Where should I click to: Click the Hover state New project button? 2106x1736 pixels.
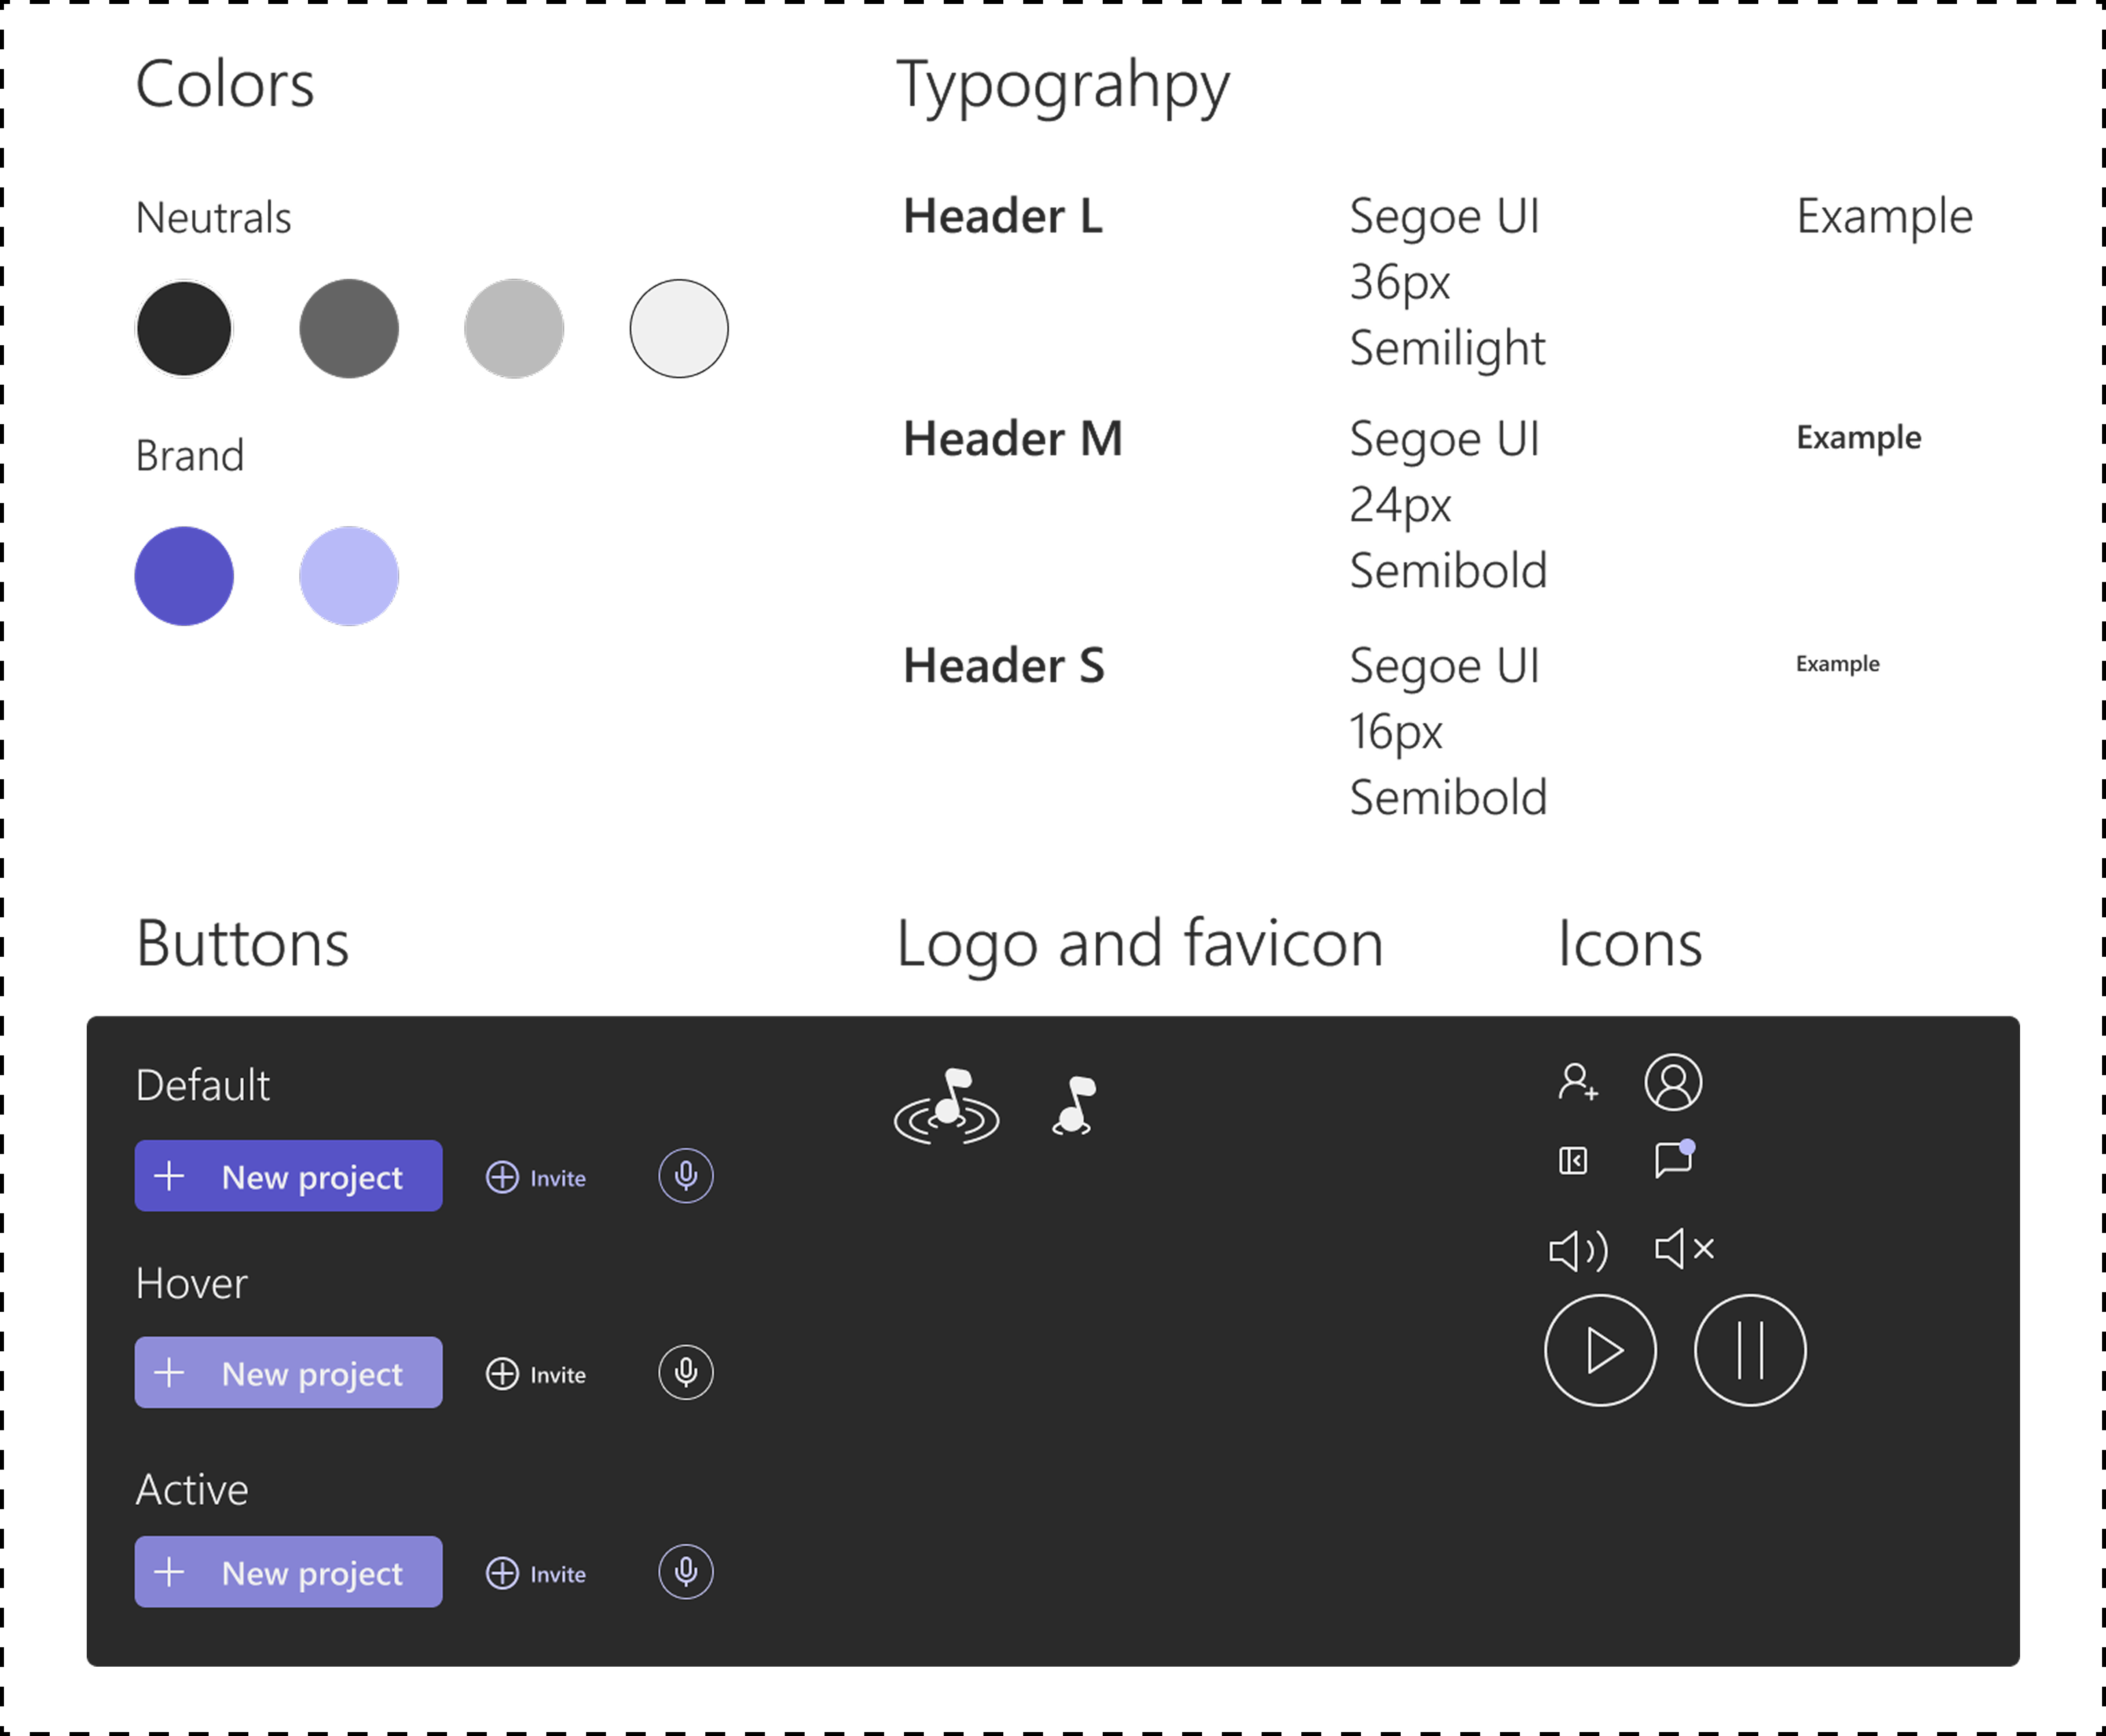coord(289,1372)
